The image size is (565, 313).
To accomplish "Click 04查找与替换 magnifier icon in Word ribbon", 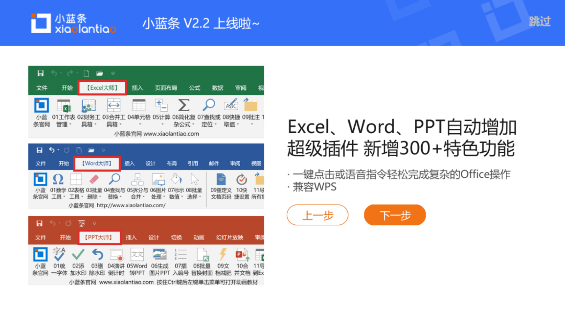I will pyautogui.click(x=114, y=179).
